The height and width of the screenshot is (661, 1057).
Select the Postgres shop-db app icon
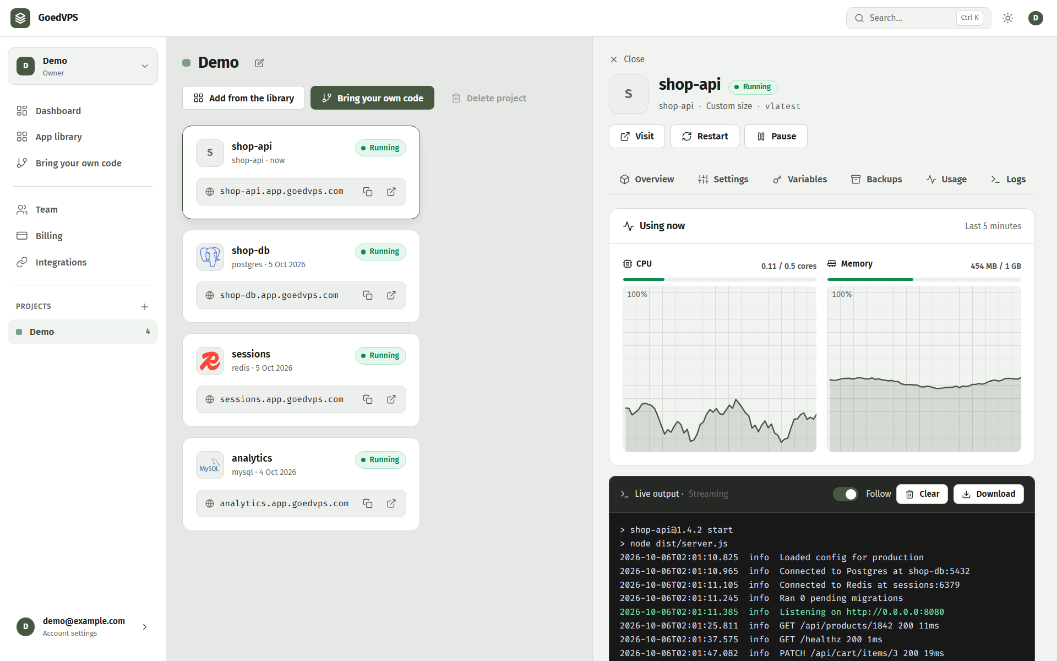(210, 257)
